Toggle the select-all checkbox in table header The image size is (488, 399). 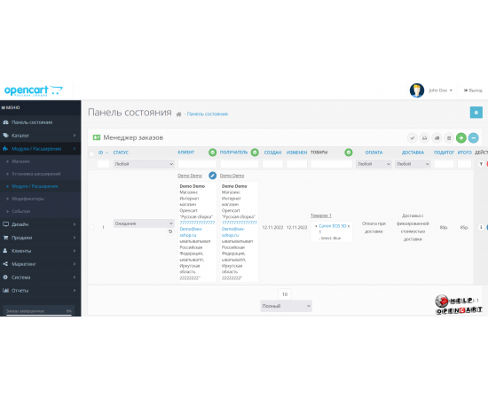click(91, 154)
